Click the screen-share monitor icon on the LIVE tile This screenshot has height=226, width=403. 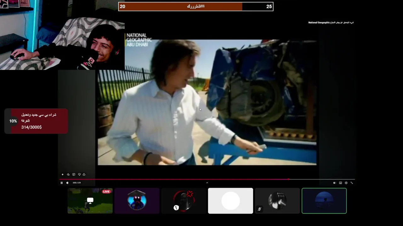click(x=90, y=201)
